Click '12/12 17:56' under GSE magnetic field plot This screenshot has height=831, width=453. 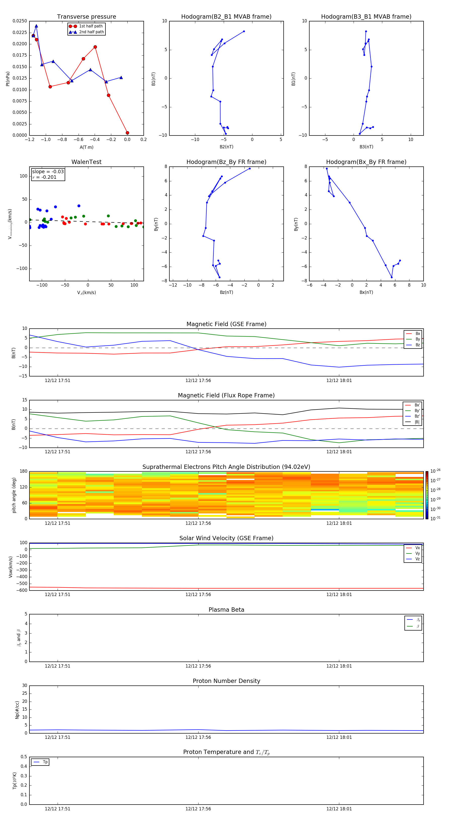pyautogui.click(x=198, y=381)
